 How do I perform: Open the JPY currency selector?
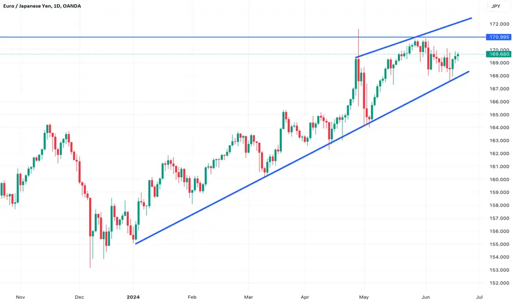tap(495, 6)
